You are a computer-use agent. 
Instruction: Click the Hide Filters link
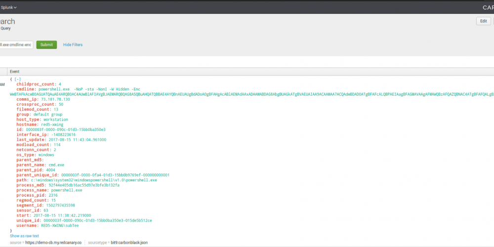pyautogui.click(x=73, y=45)
